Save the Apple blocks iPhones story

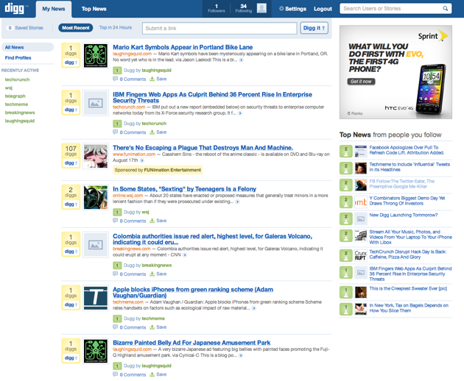[158, 327]
